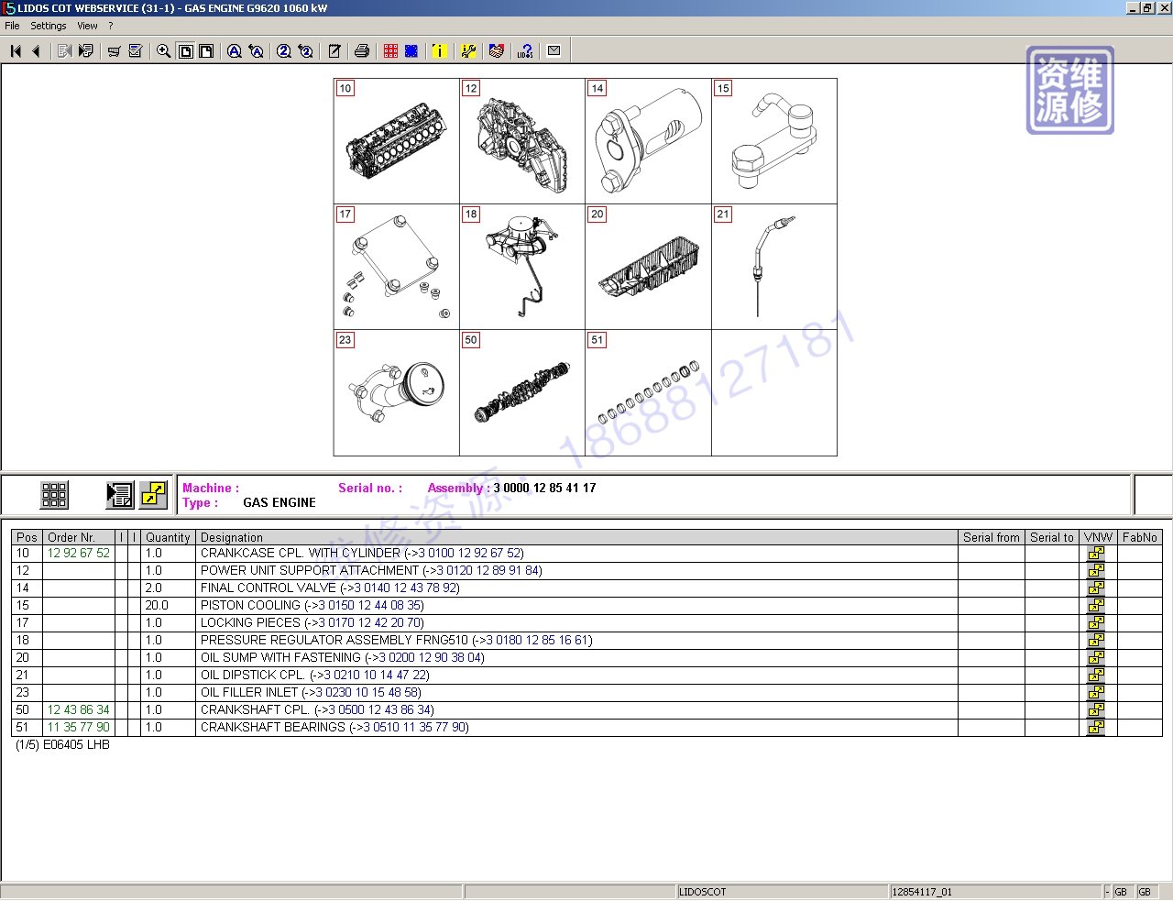This screenshot has width=1173, height=901.
Task: Click VNW link icon for PISTON COOLING row
Action: point(1096,606)
